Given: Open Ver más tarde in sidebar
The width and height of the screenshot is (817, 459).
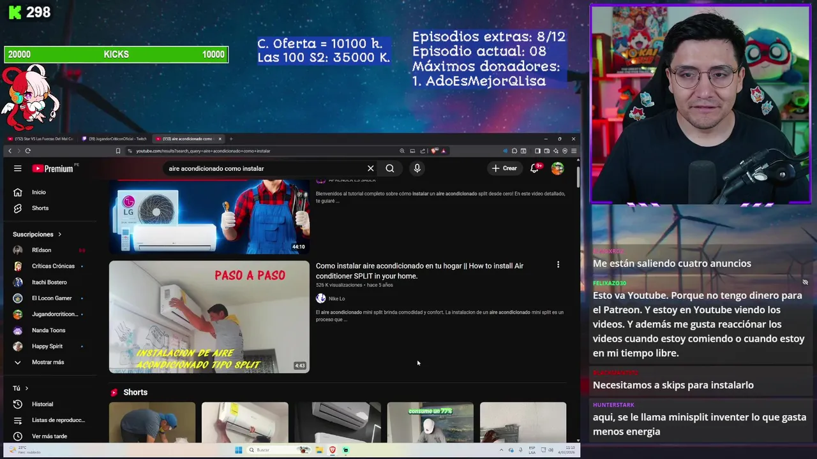Looking at the screenshot, I should pos(49,436).
